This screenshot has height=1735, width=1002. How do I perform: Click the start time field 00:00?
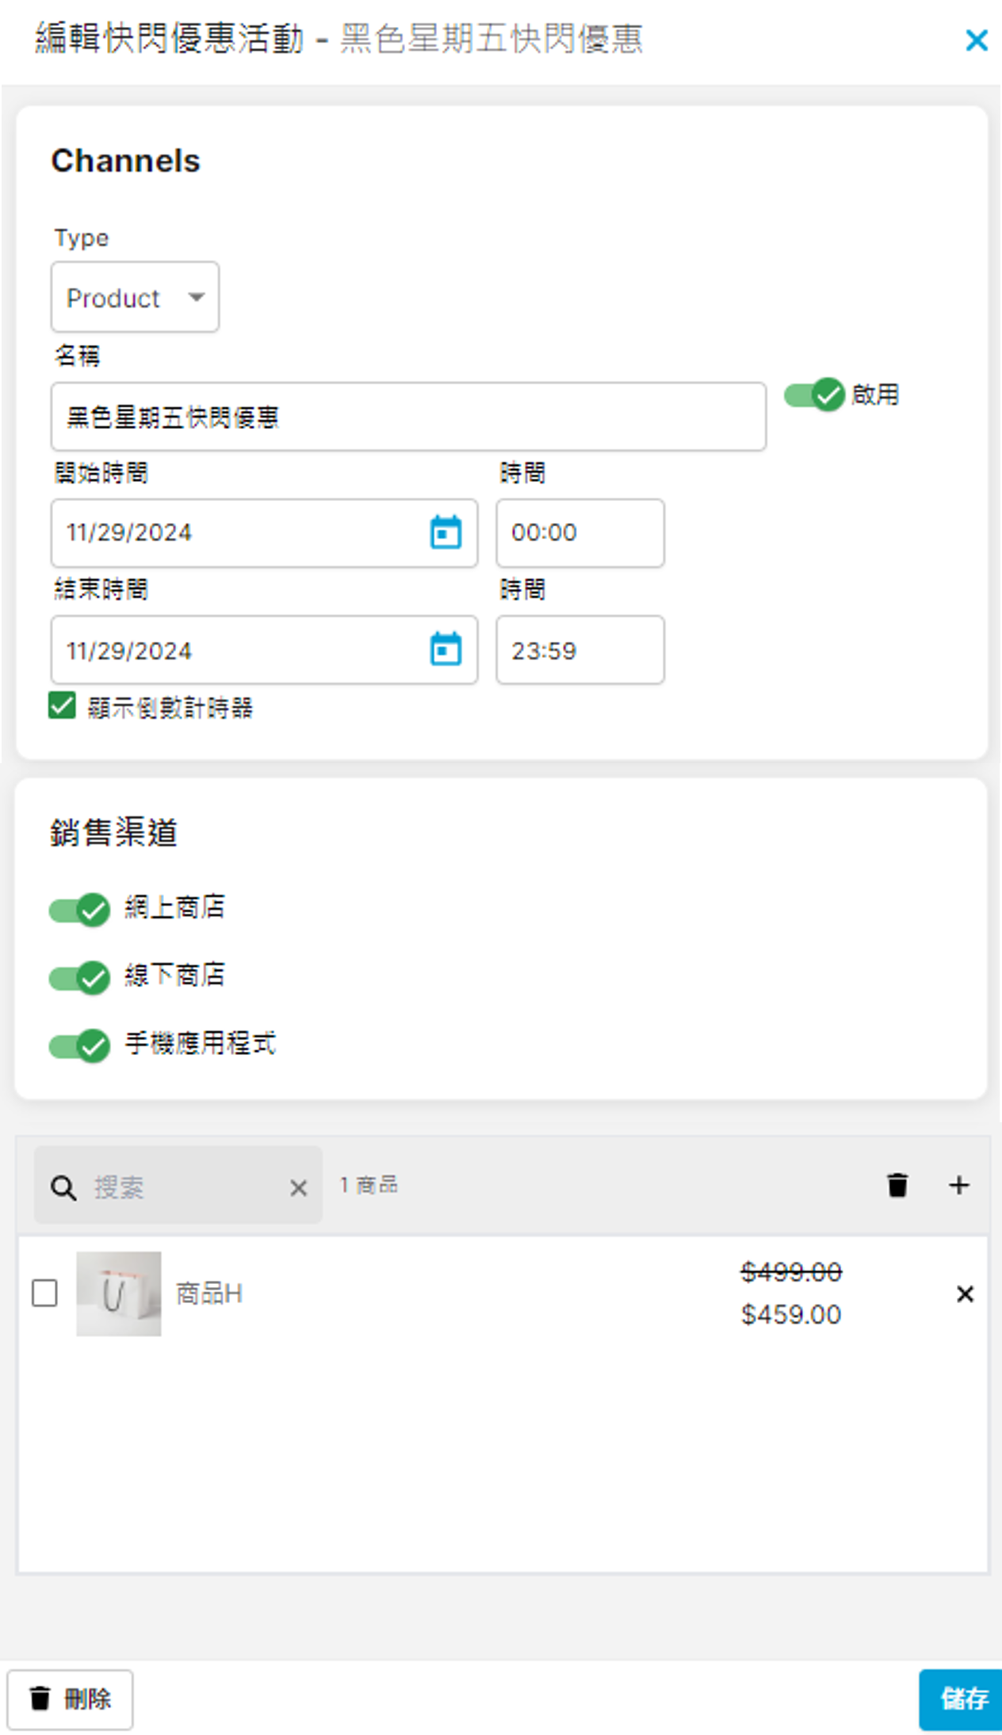point(580,533)
